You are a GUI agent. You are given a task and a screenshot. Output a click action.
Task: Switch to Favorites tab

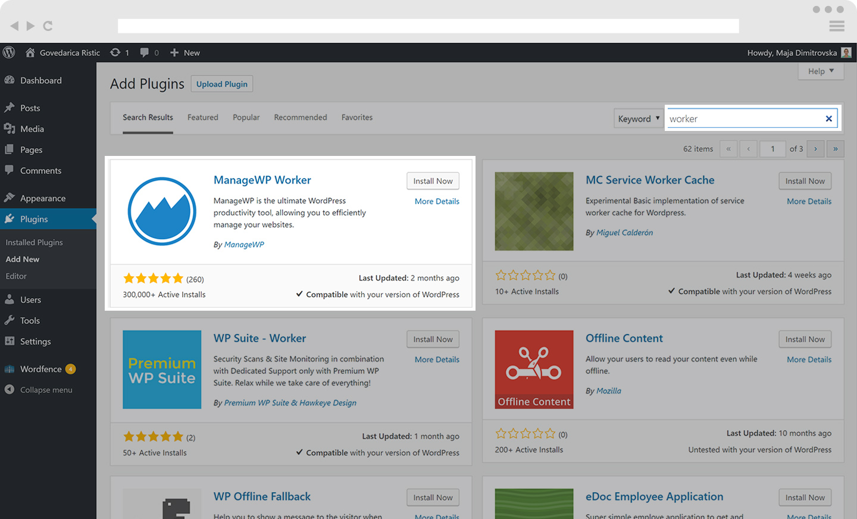coord(357,117)
